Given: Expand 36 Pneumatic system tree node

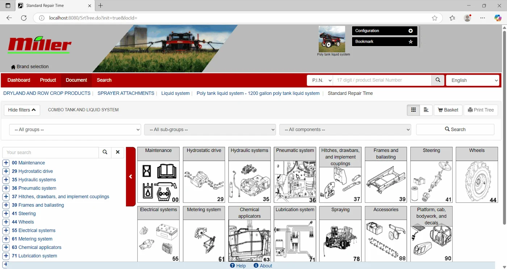Looking at the screenshot, I should pos(6,188).
